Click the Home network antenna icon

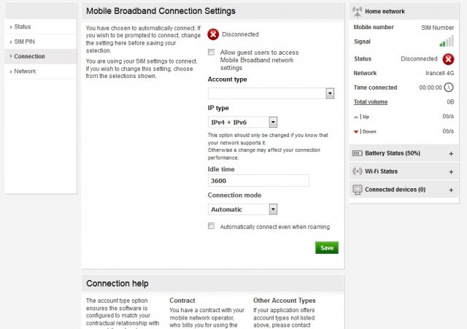pyautogui.click(x=357, y=12)
